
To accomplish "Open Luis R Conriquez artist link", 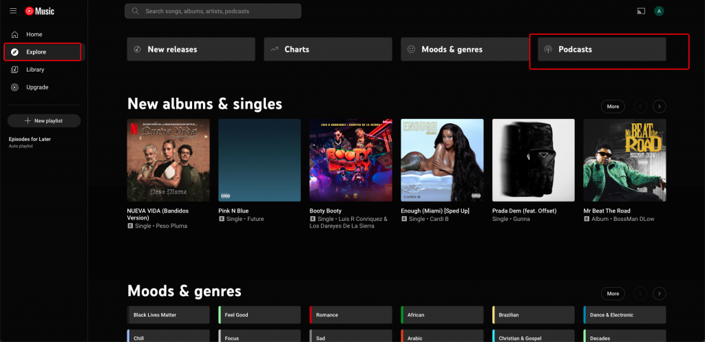I will point(359,219).
